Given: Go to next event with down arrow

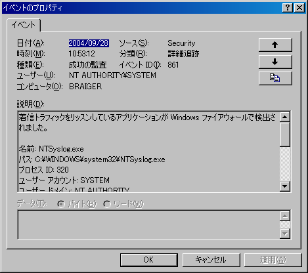Looking at the screenshot, I should pyautogui.click(x=275, y=62).
